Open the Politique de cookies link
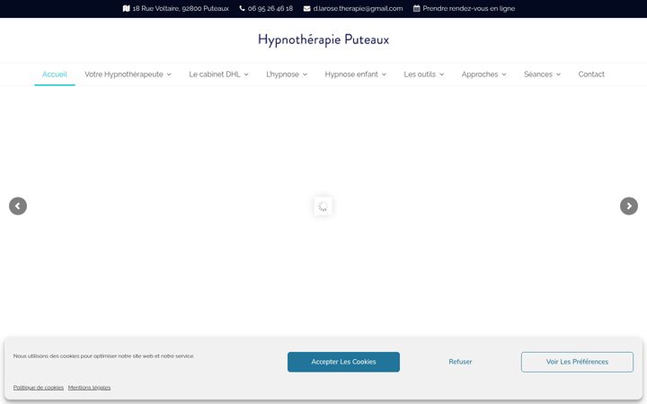This screenshot has width=647, height=404. pyautogui.click(x=39, y=388)
